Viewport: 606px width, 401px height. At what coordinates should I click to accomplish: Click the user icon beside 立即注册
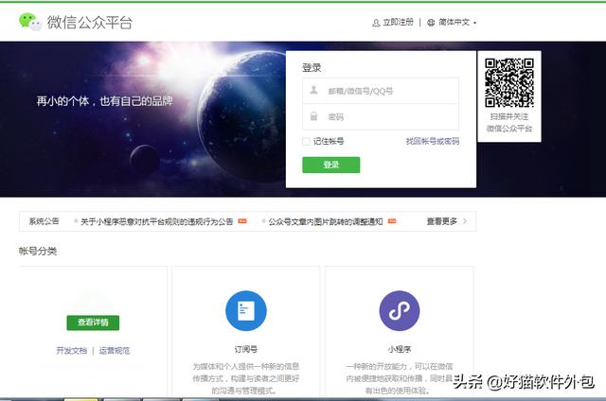pyautogui.click(x=376, y=23)
